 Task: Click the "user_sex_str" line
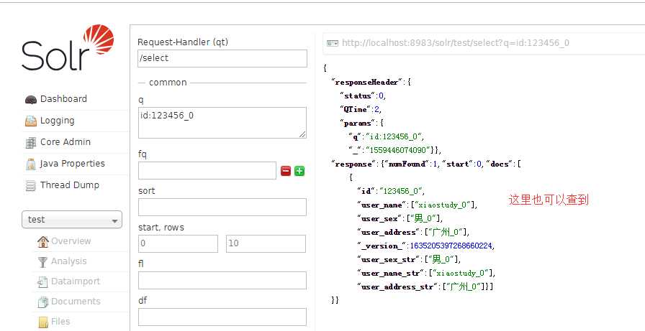coord(409,259)
